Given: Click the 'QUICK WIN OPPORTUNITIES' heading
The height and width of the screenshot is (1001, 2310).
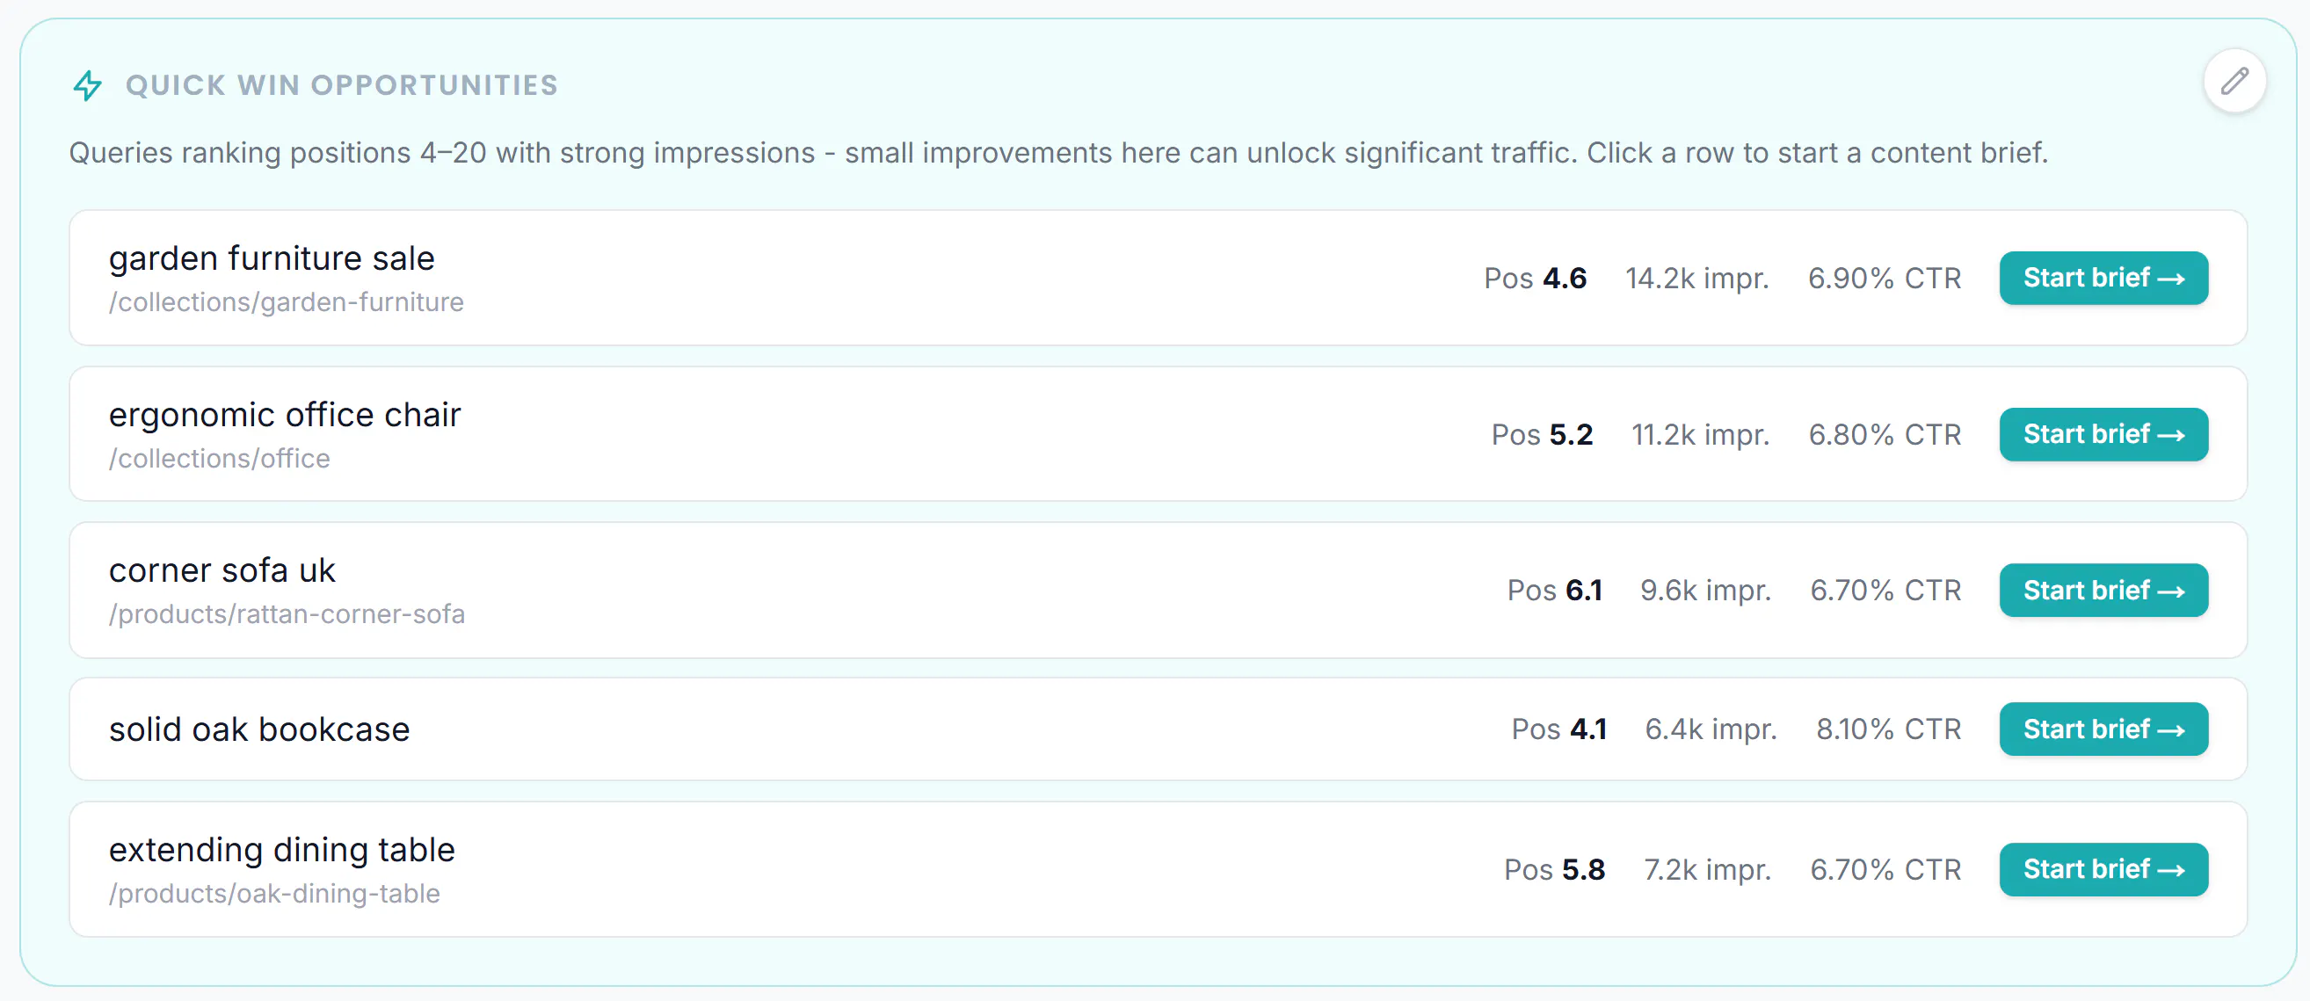Looking at the screenshot, I should tap(342, 85).
